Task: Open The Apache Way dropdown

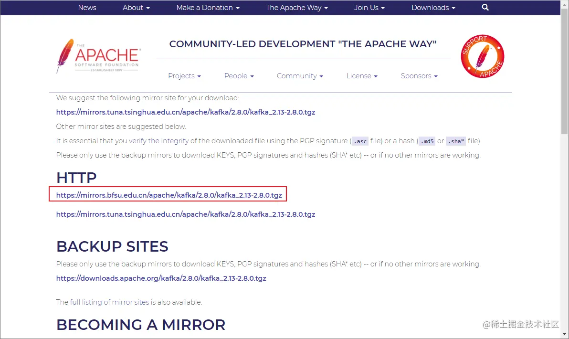Action: pyautogui.click(x=297, y=8)
